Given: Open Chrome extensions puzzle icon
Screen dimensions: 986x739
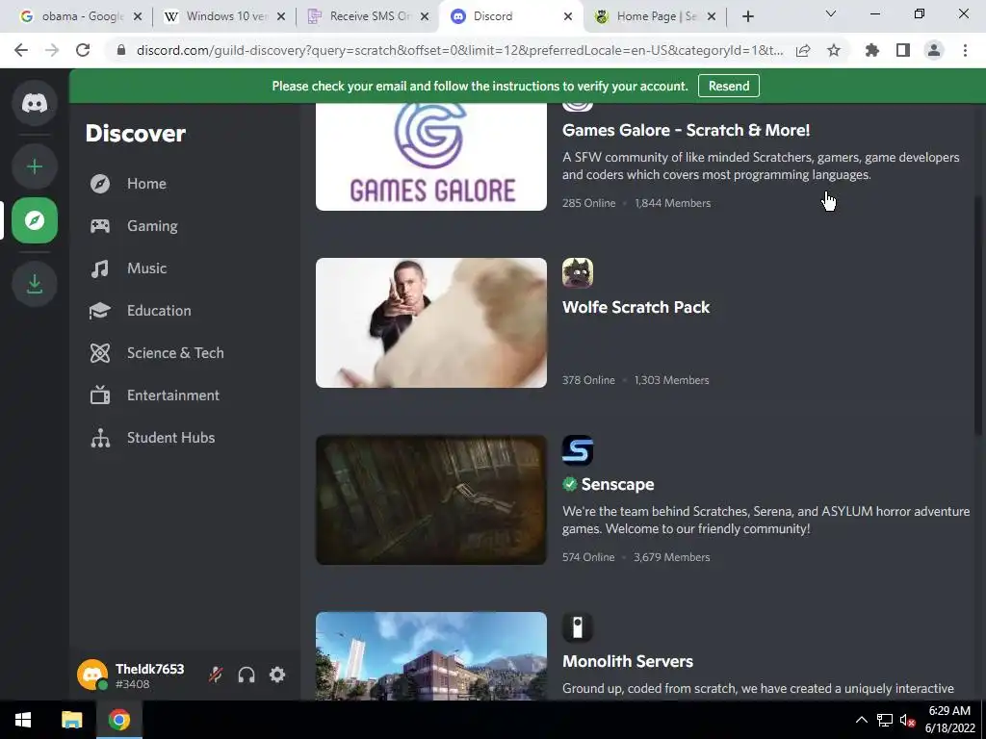Looking at the screenshot, I should pyautogui.click(x=871, y=50).
